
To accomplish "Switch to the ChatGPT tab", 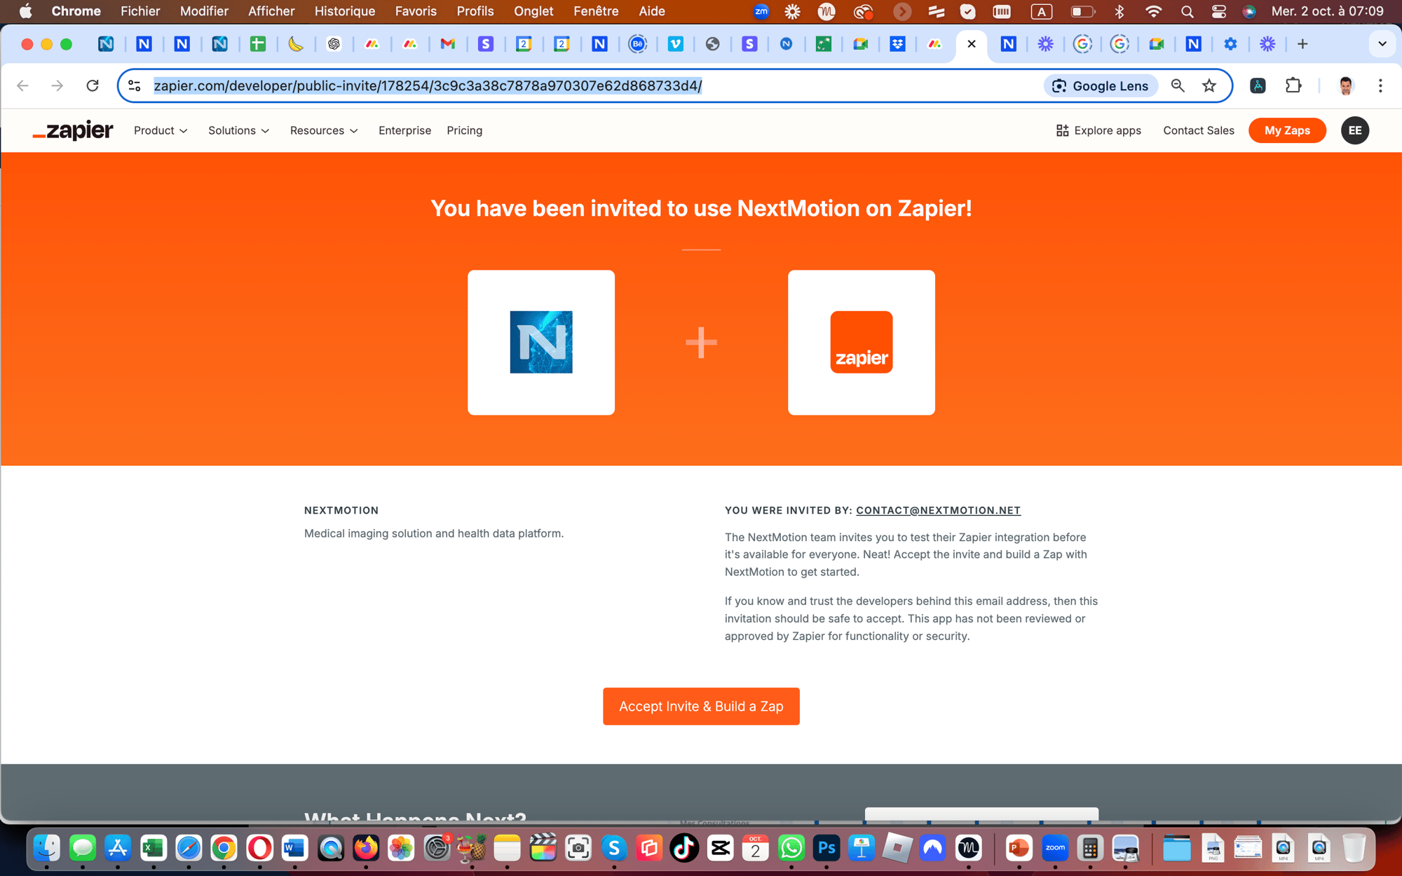I will [334, 44].
